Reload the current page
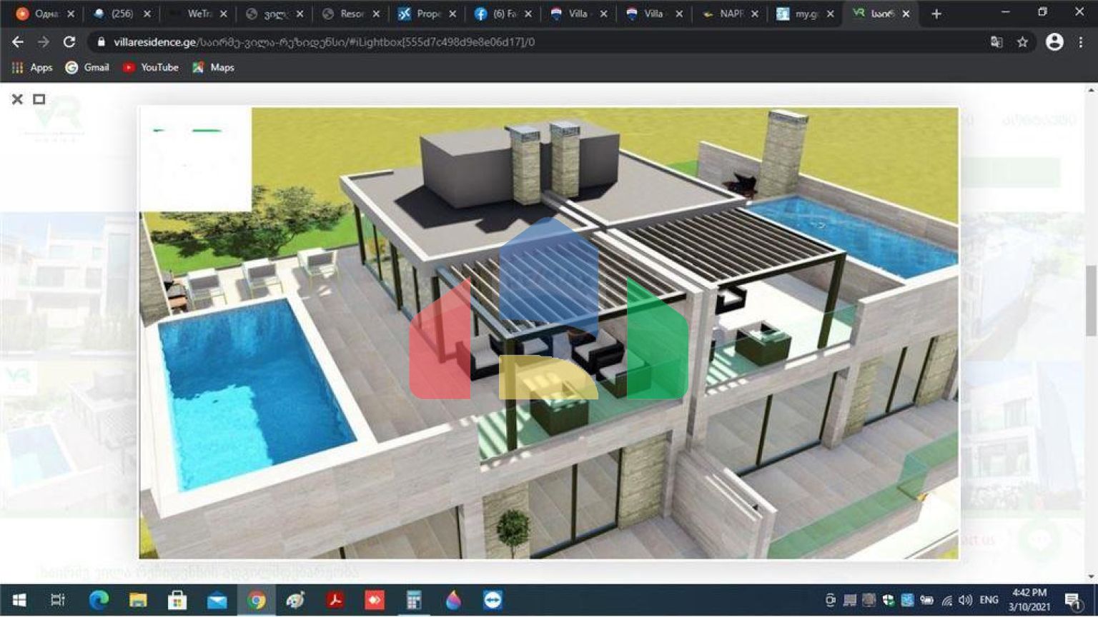The image size is (1098, 617). [69, 42]
